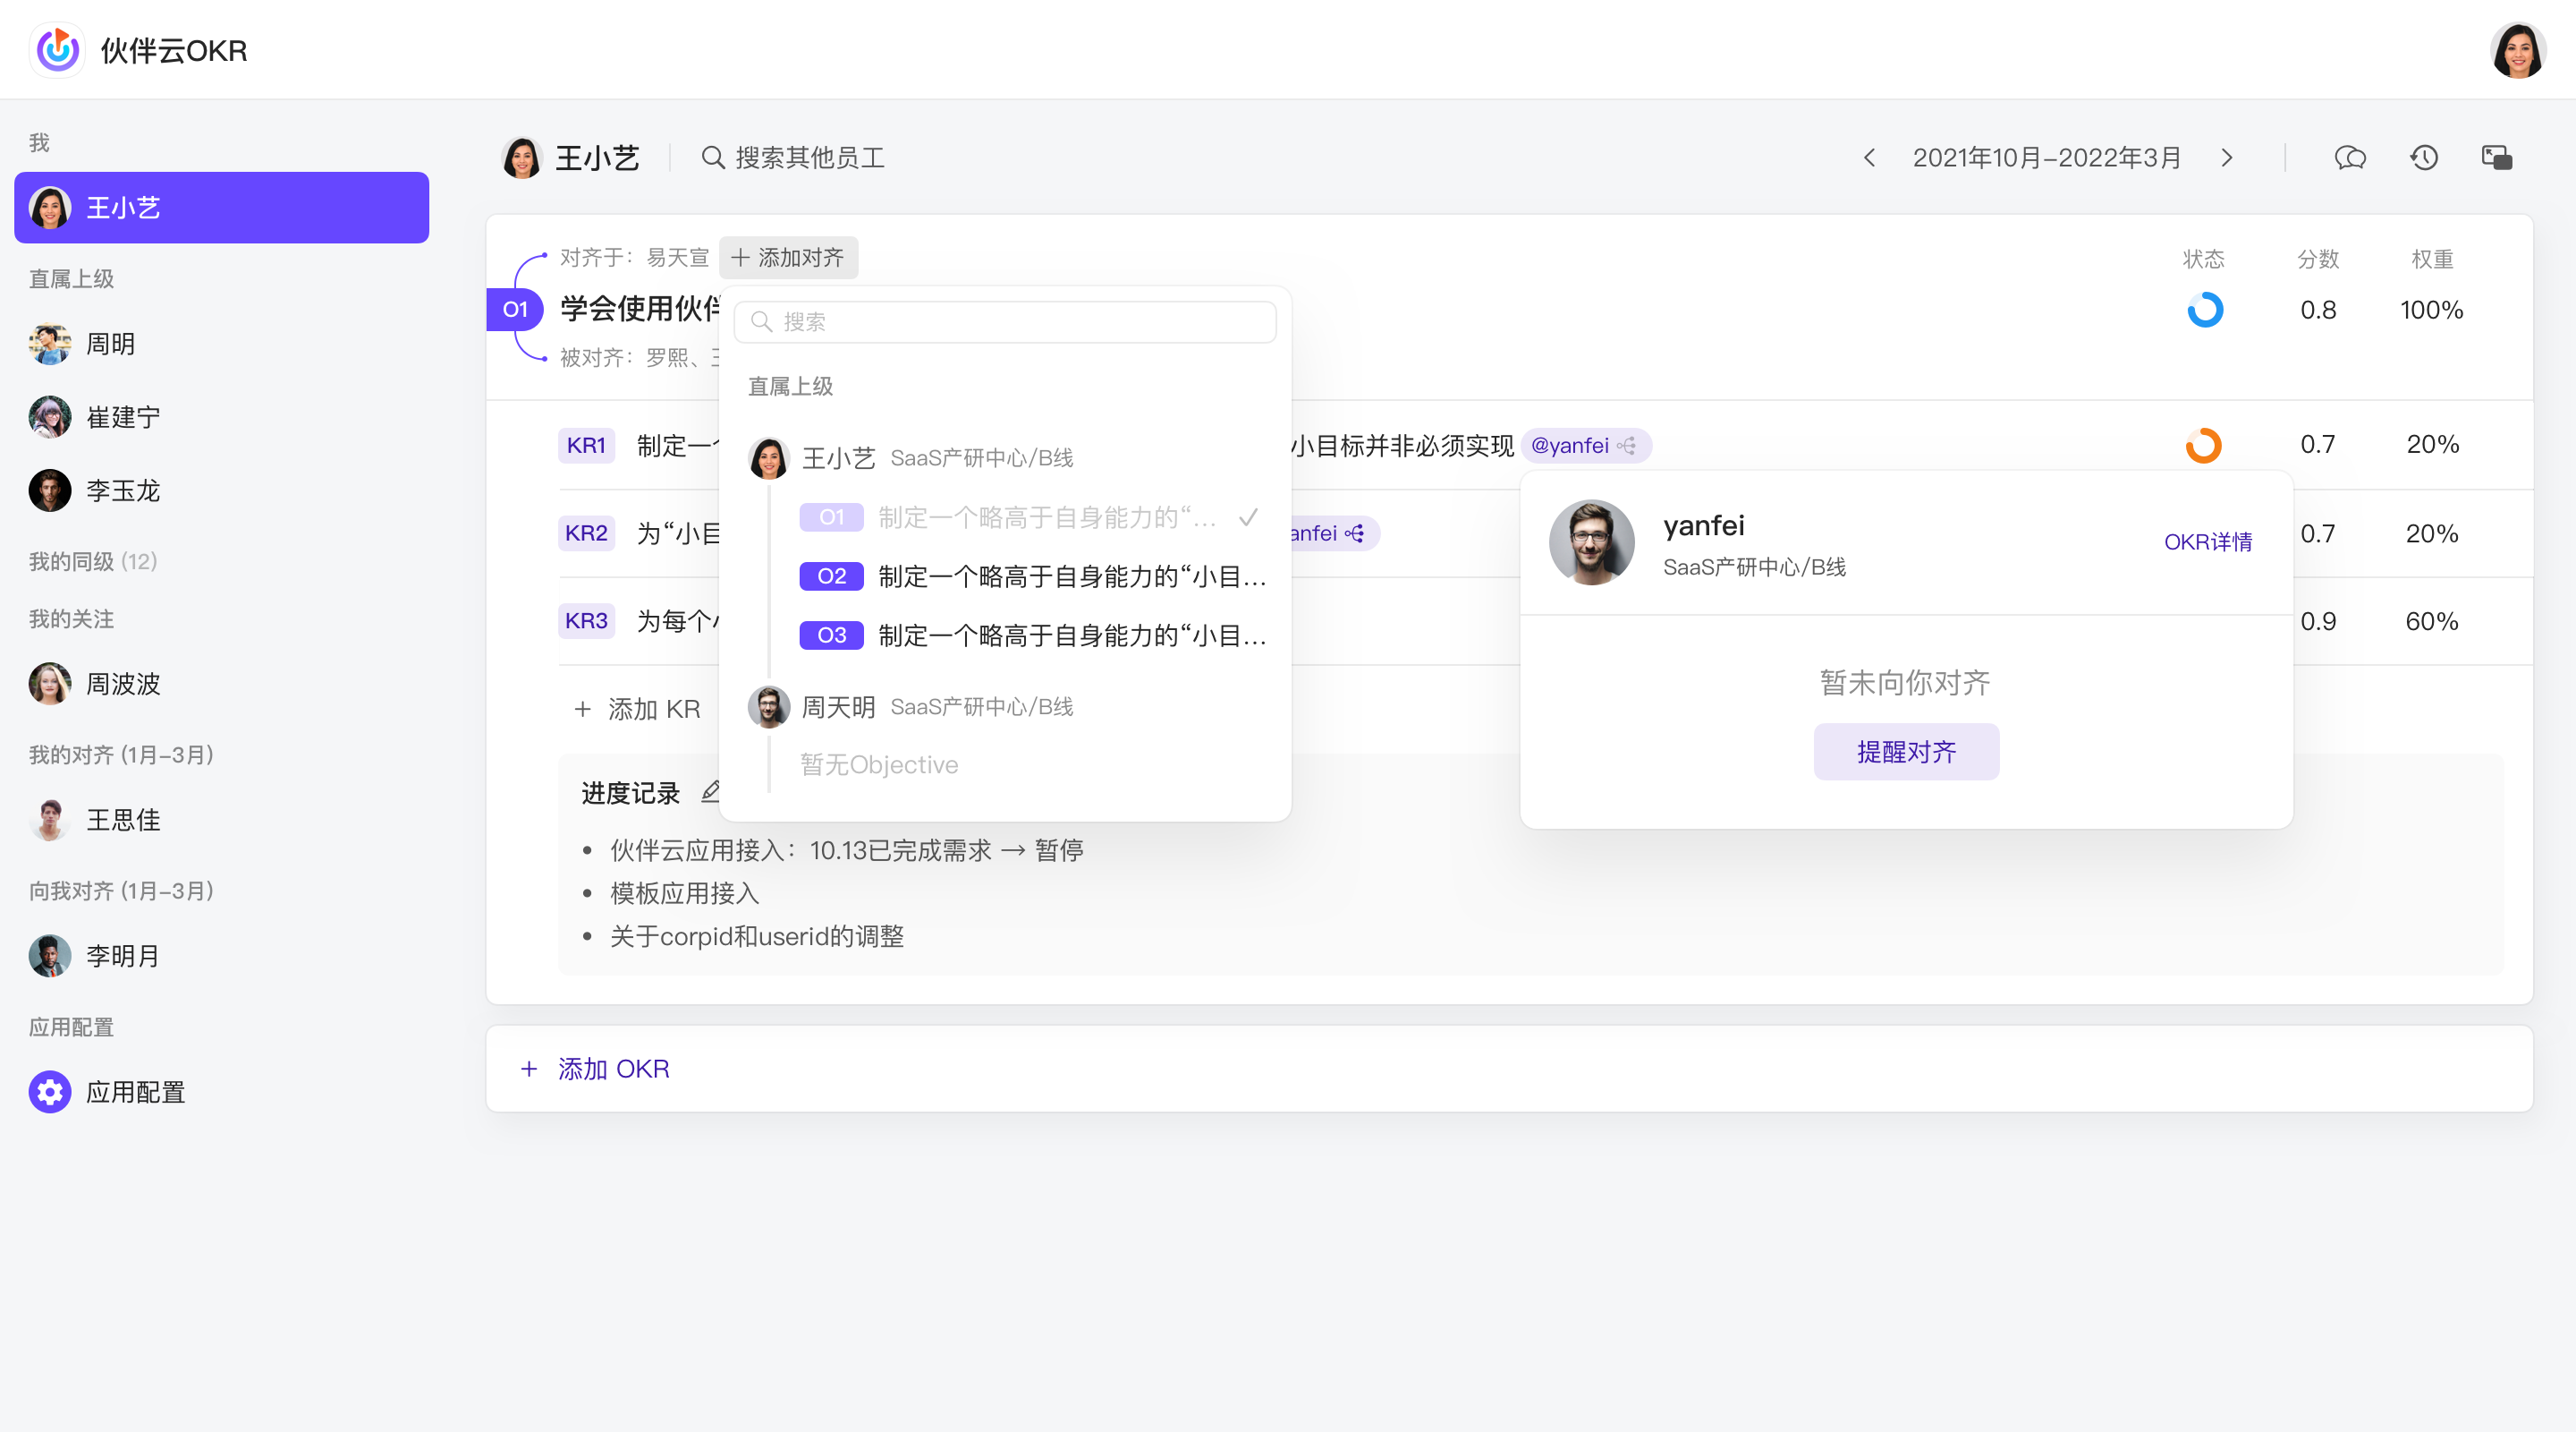This screenshot has width=2576, height=1432.
Task: Click the screen switch icon at top right
Action: point(2497,158)
